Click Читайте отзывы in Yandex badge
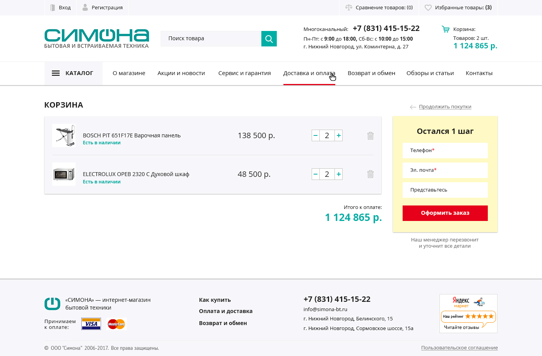 (x=461, y=327)
